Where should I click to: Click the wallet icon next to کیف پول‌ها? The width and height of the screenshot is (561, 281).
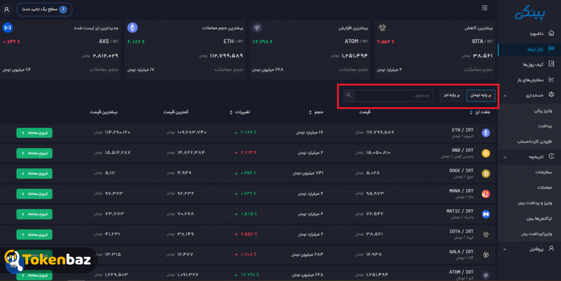(551, 64)
